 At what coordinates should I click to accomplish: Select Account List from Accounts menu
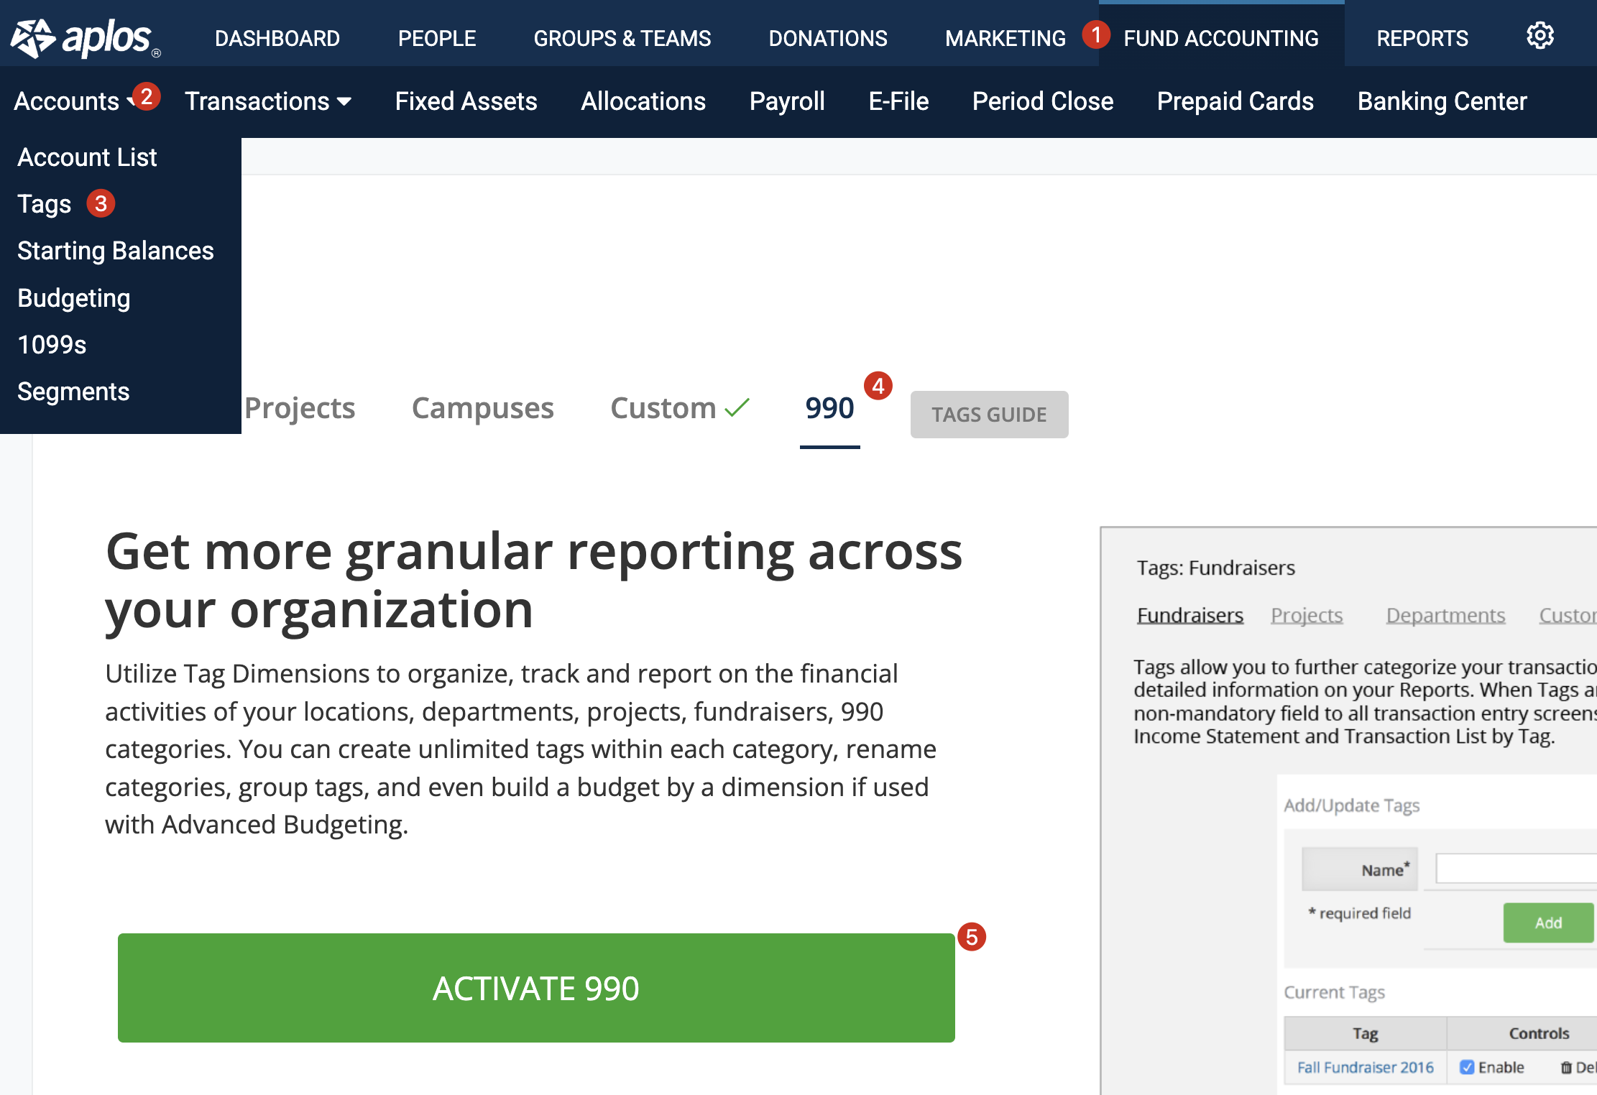point(87,157)
